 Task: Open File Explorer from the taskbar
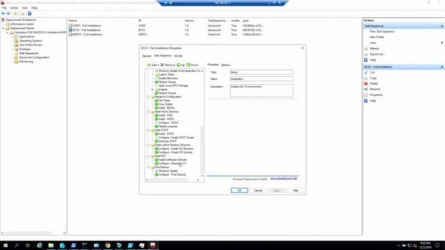(x=51, y=245)
